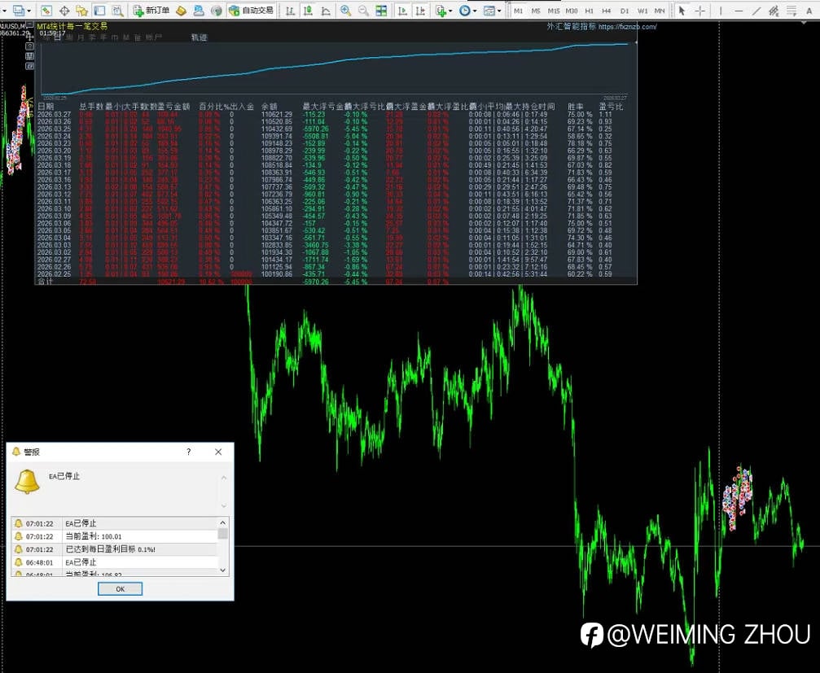
Task: Select the trendline drawing tool
Action: pyautogui.click(x=756, y=11)
